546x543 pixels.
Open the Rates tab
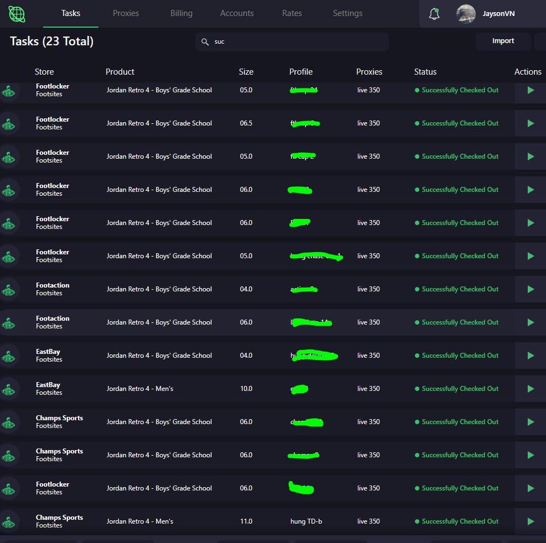tap(292, 13)
